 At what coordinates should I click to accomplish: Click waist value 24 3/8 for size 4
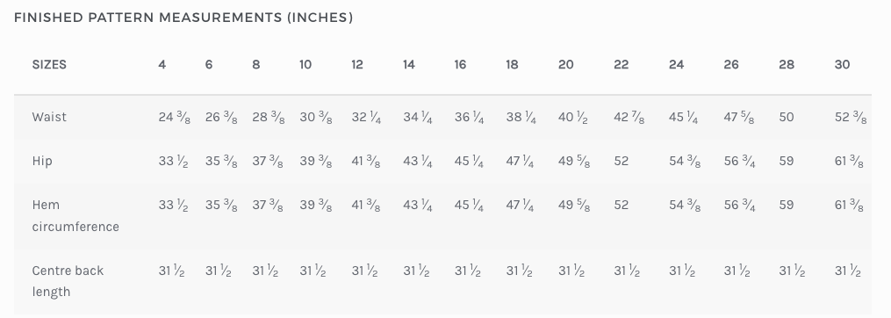174,117
